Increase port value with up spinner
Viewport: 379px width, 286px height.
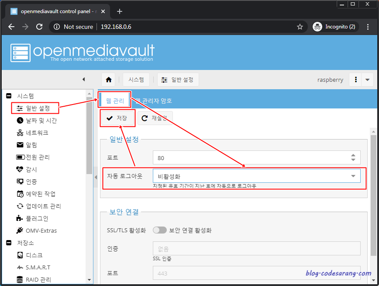tap(353, 155)
